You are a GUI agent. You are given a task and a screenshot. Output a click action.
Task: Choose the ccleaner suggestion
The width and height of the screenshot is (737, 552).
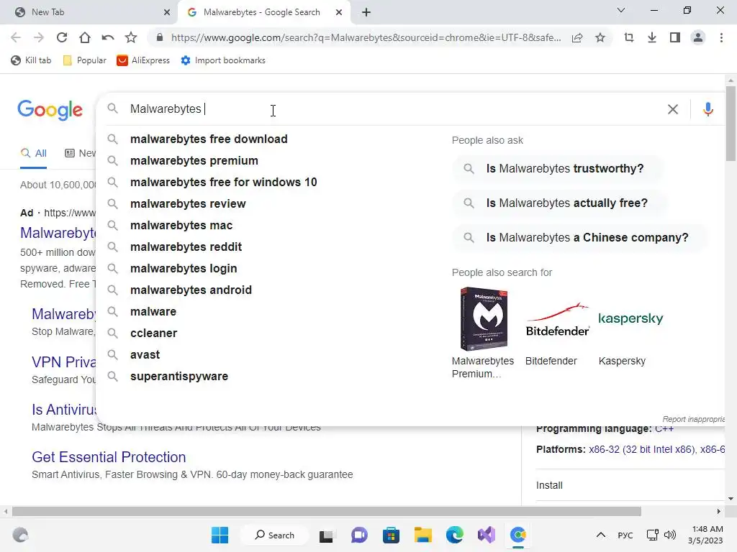[x=154, y=333]
